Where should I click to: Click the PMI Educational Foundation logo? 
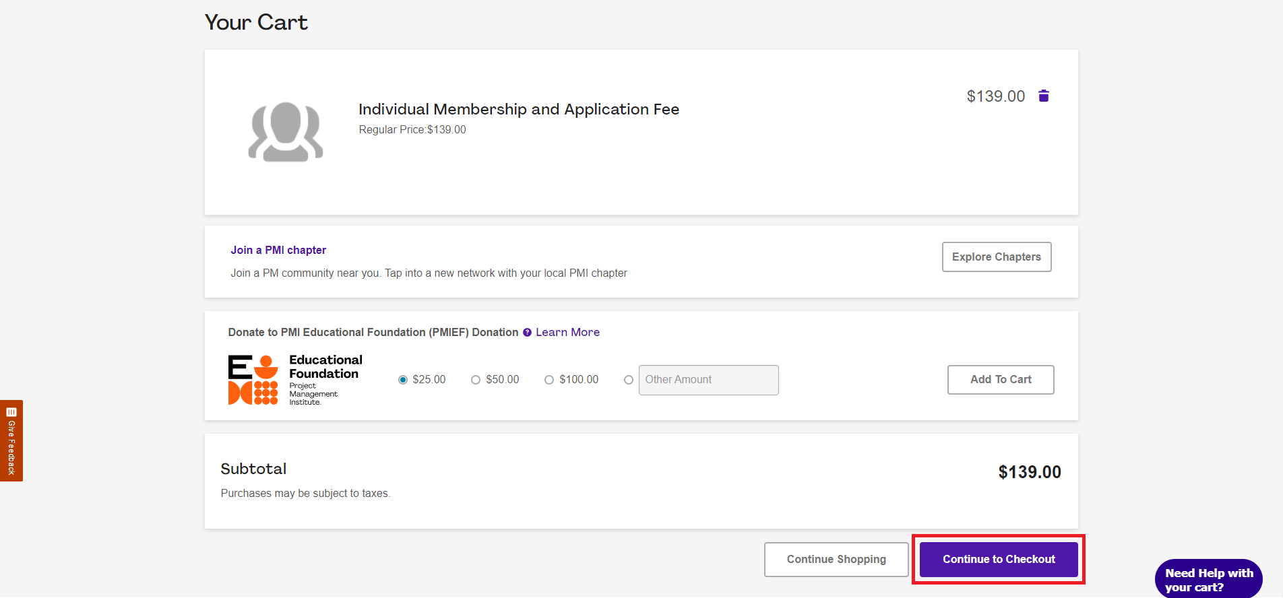pos(295,380)
